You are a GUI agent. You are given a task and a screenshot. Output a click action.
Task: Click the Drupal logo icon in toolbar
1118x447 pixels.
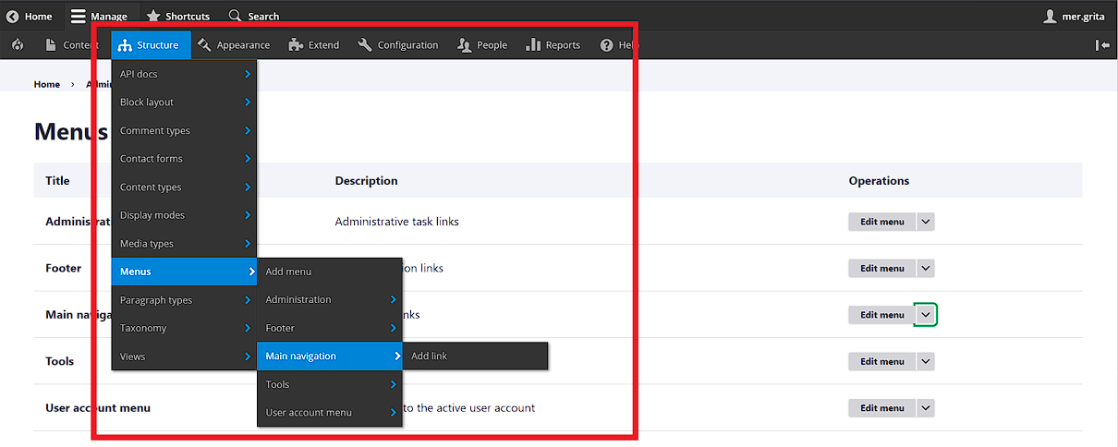pyautogui.click(x=18, y=44)
